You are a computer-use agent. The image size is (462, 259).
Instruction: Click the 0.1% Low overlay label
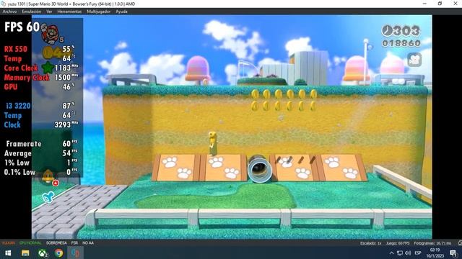tap(19, 172)
